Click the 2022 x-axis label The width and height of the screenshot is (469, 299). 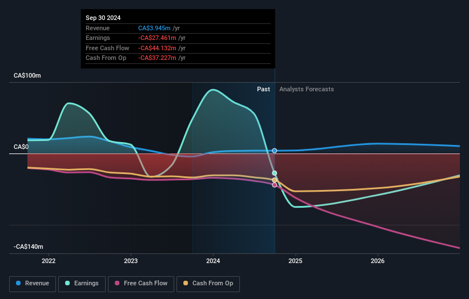pyautogui.click(x=49, y=261)
